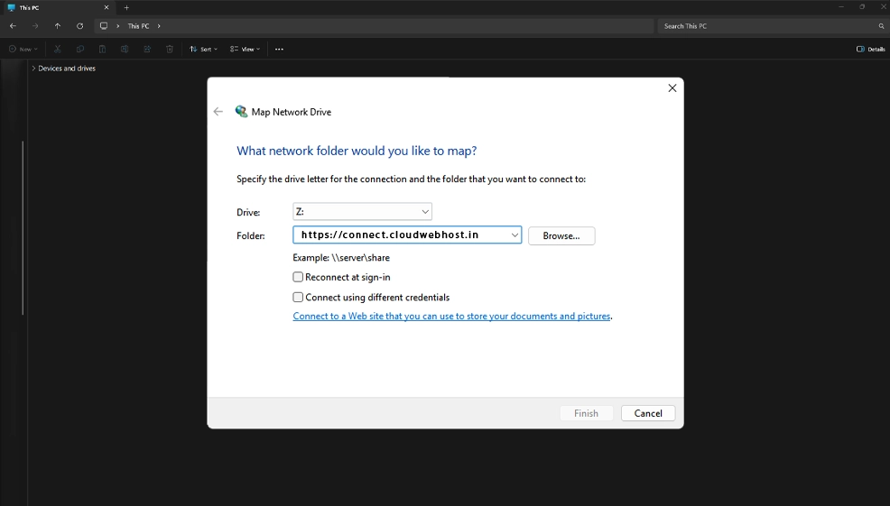This screenshot has width=890, height=506.
Task: Click the Share icon in toolbar
Action: point(147,50)
